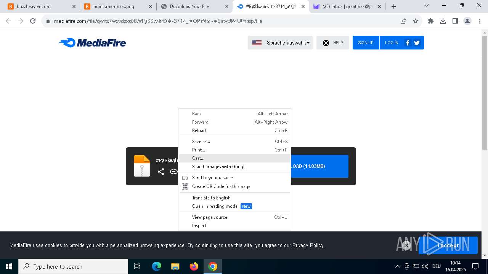Open the Chrome profile avatar
Screen dimensions: 488x274
(x=467, y=21)
